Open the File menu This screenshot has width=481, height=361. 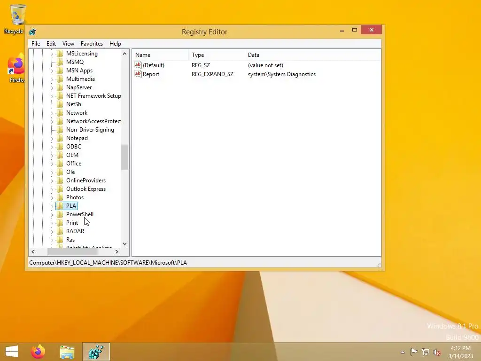[36, 44]
